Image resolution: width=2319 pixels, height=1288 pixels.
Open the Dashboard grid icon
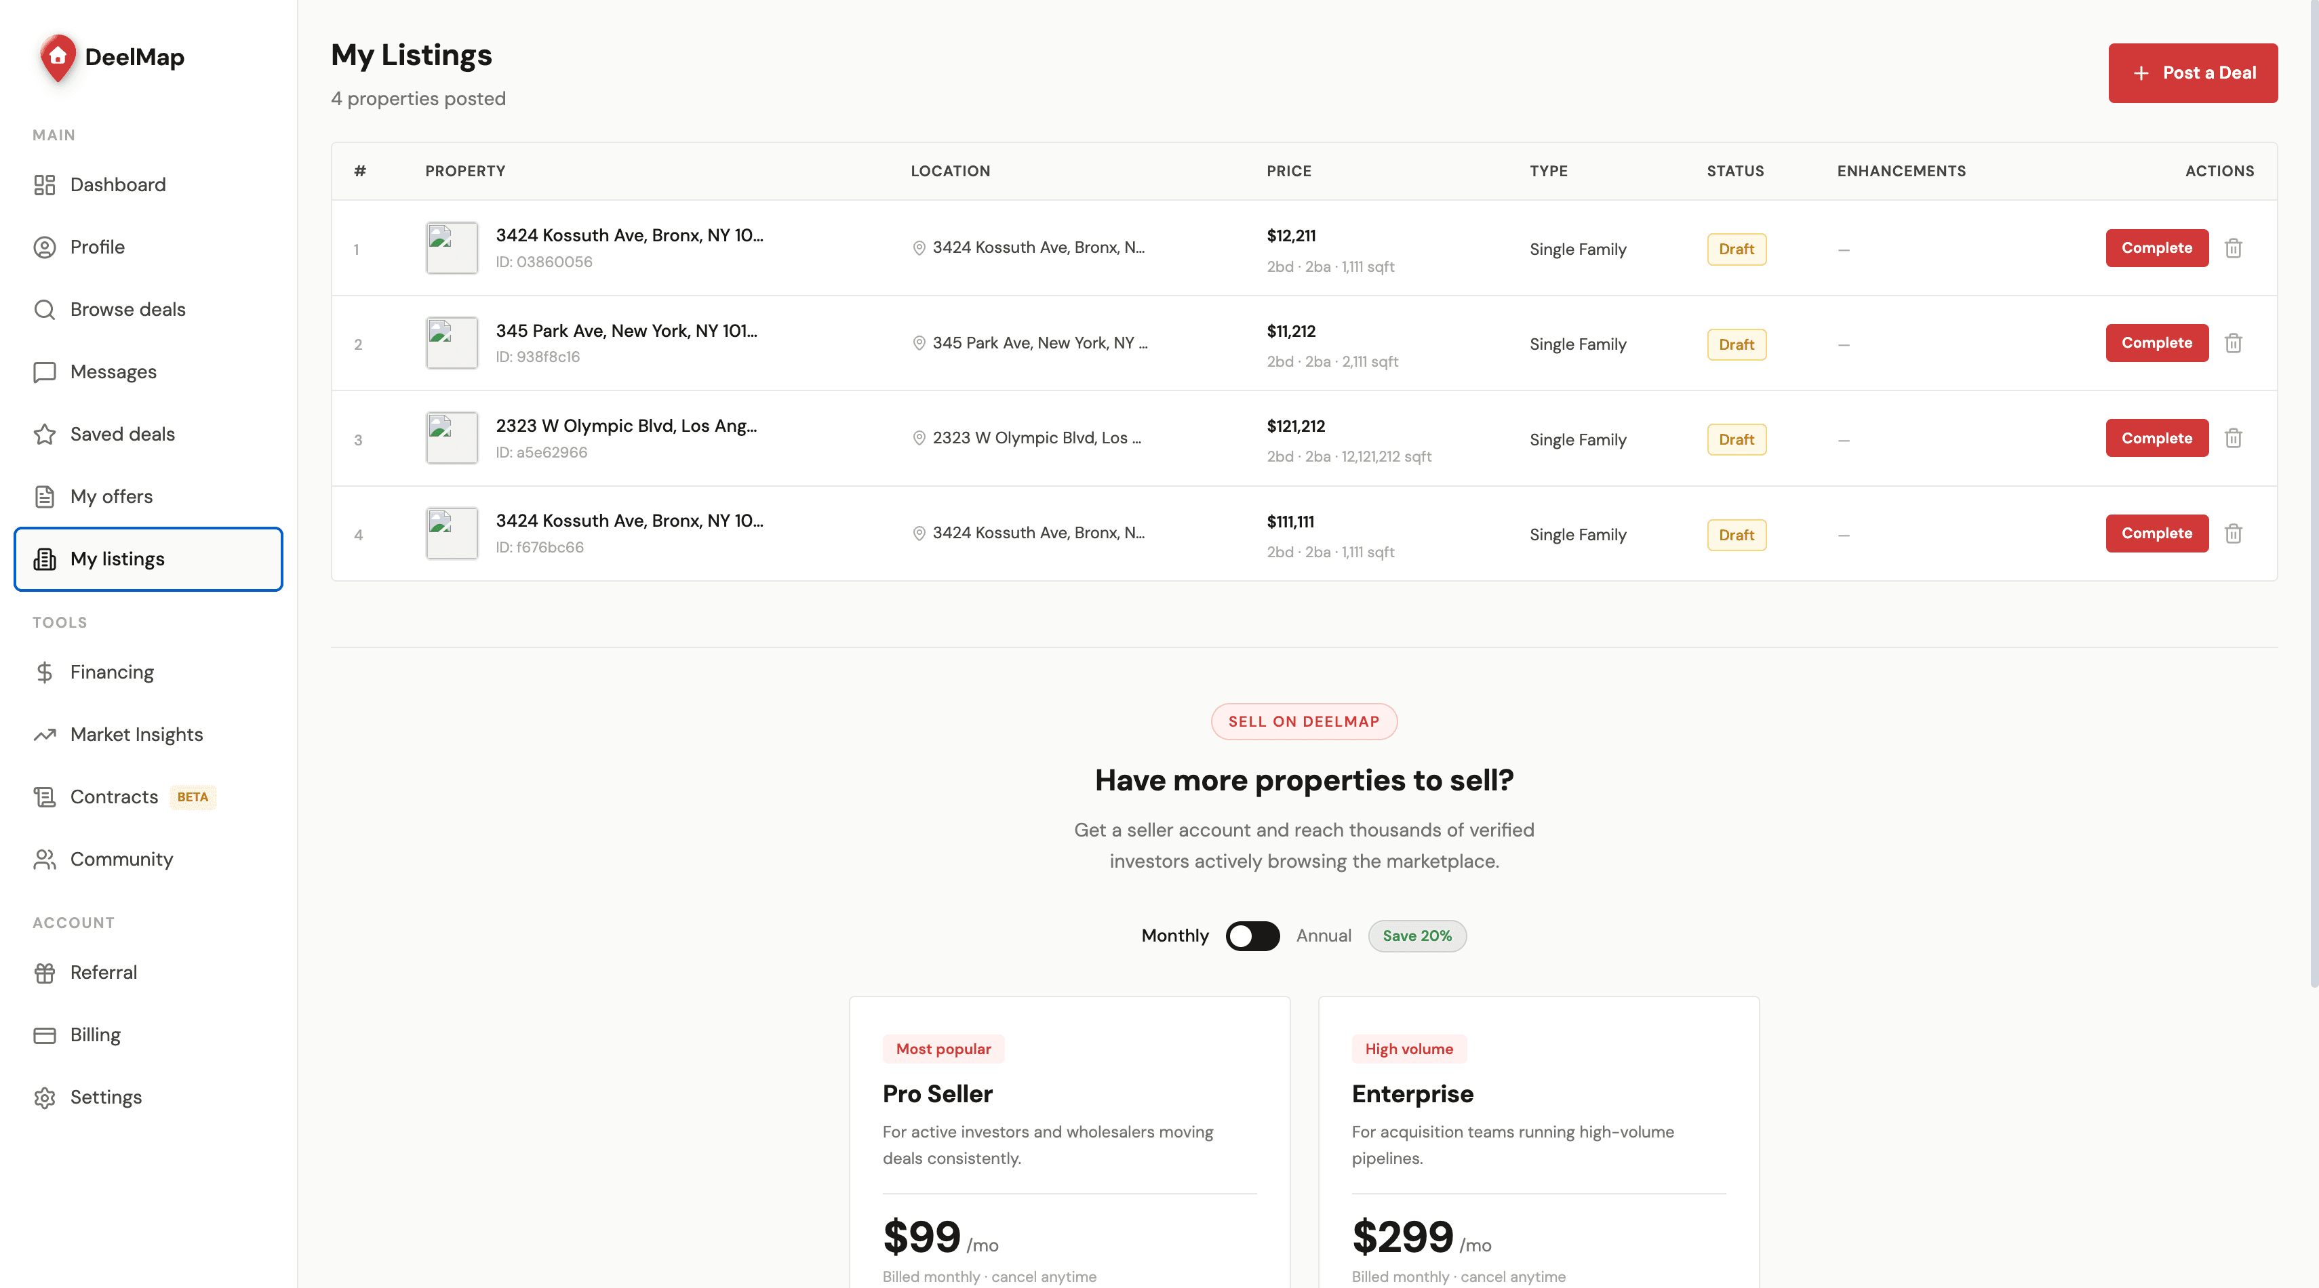click(x=44, y=184)
